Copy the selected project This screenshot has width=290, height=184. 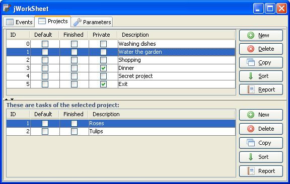[261, 62]
